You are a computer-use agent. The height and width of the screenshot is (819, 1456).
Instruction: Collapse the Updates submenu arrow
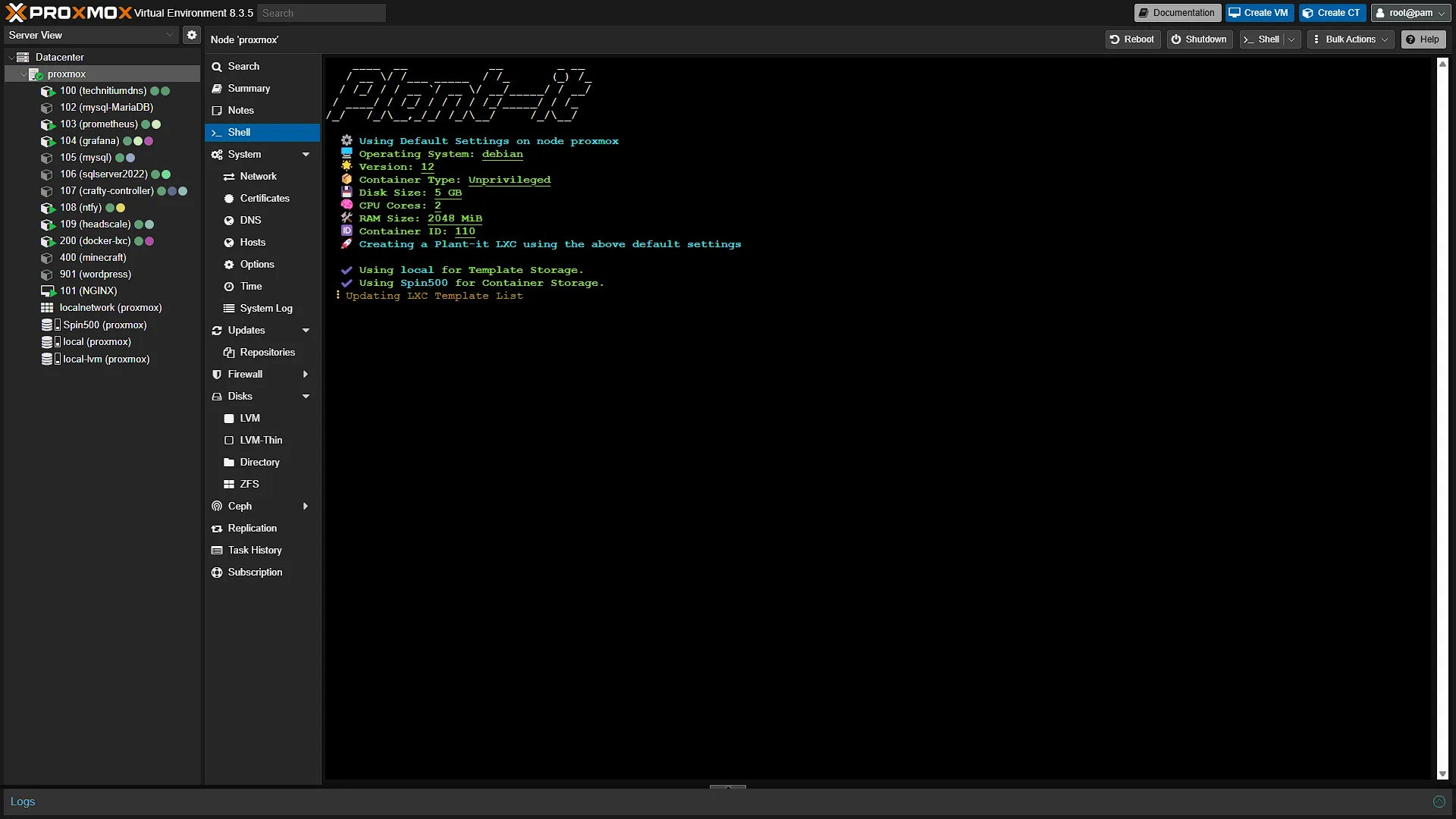[x=306, y=331]
